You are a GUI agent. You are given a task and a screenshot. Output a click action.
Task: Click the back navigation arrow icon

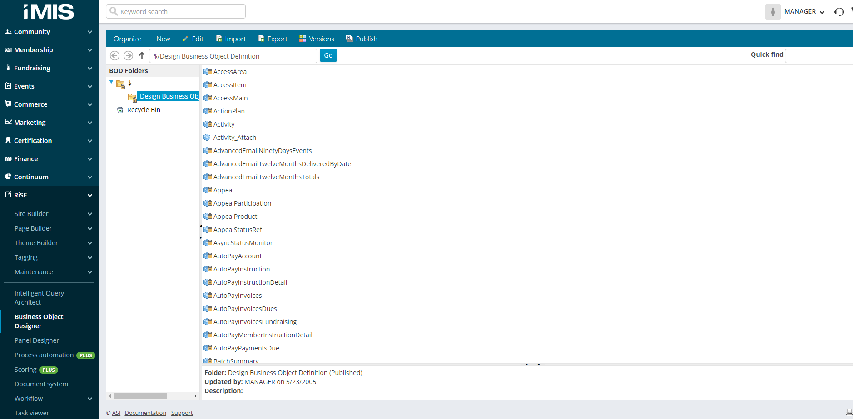(114, 55)
